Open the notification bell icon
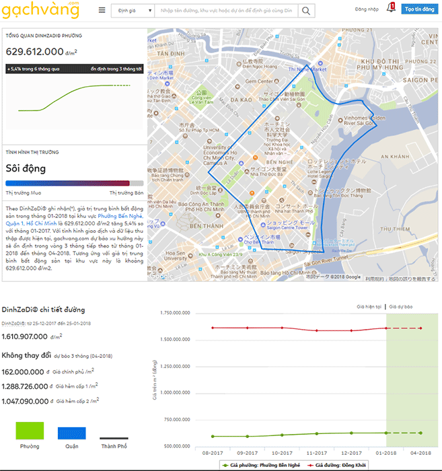 tap(391, 7)
